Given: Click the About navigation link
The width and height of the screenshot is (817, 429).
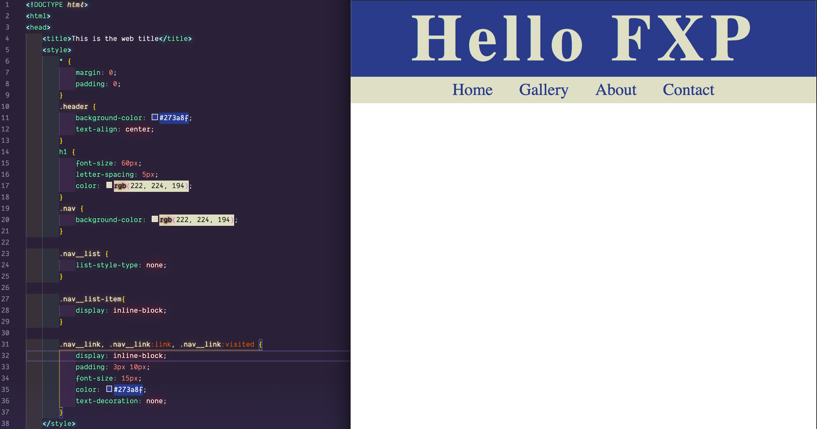Looking at the screenshot, I should click(616, 90).
